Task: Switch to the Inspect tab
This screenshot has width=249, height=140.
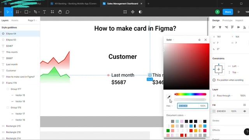Action: (239, 21)
